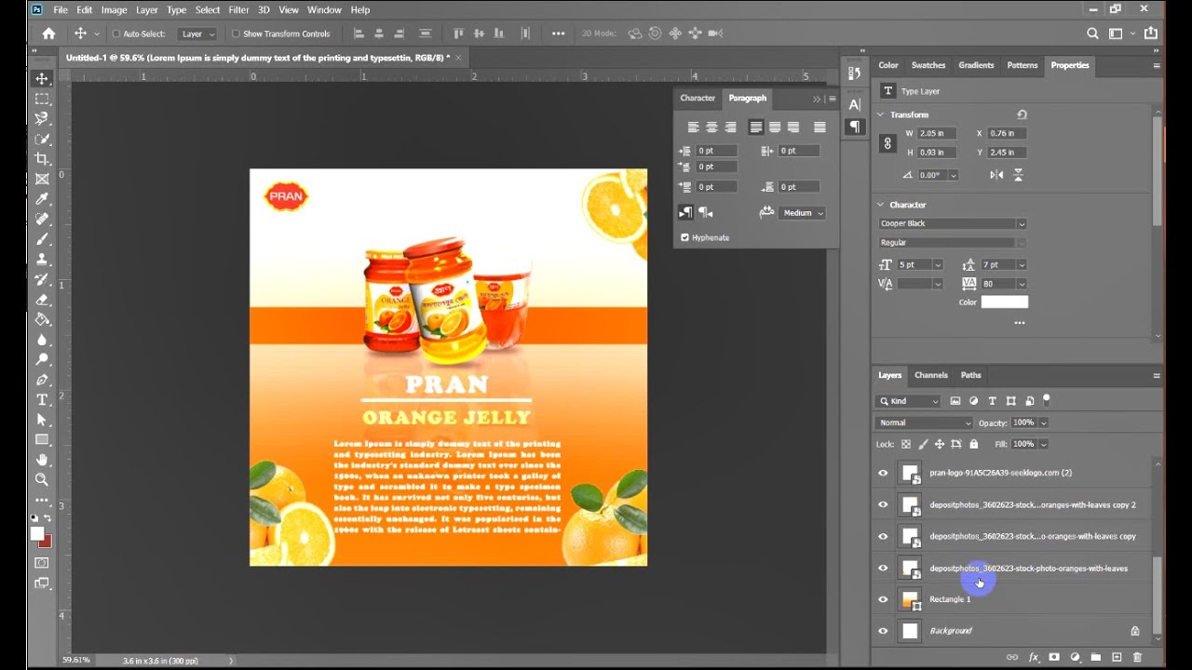Click the reset transform icon in Properties
Screen dimensions: 1192x670
(1022, 114)
